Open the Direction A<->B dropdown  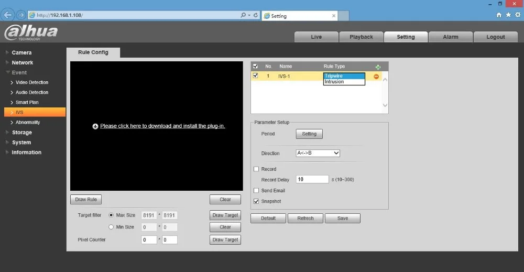(318, 153)
